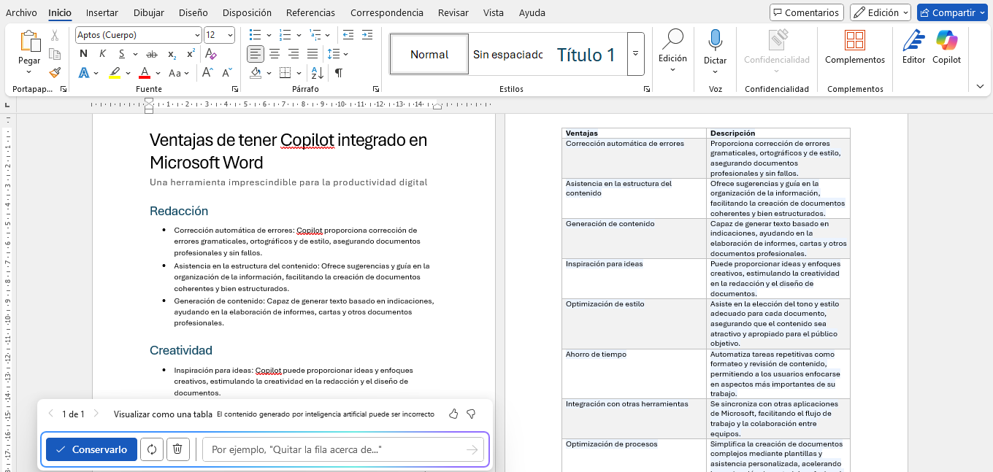Apply superscript x² formatting

pos(191,54)
